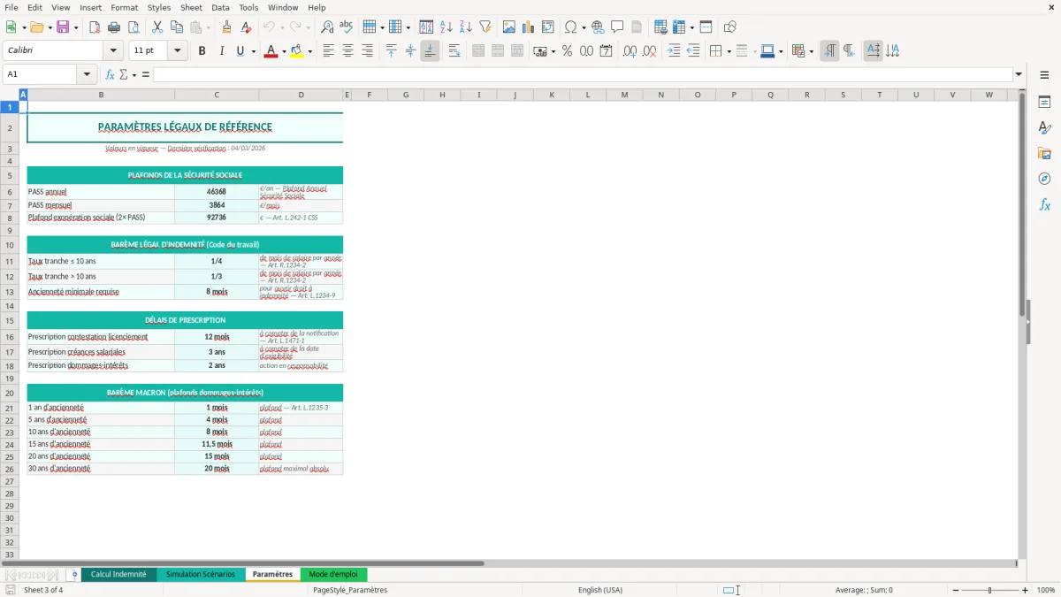
Task: Select Clone Formatting paintbrush
Action: point(227,27)
